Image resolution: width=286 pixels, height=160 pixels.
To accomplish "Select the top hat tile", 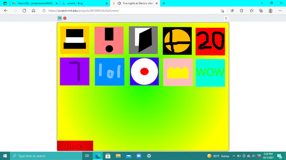I will 75,40.
